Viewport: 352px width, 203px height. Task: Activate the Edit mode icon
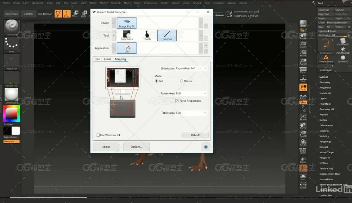click(x=58, y=14)
